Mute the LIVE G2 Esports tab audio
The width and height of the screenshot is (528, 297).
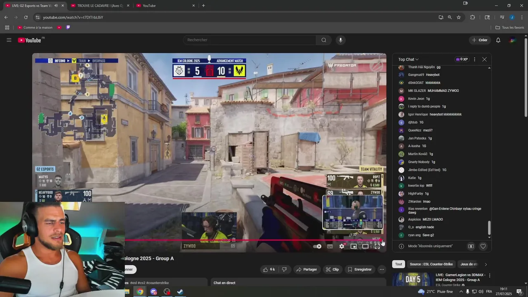[x=56, y=6]
